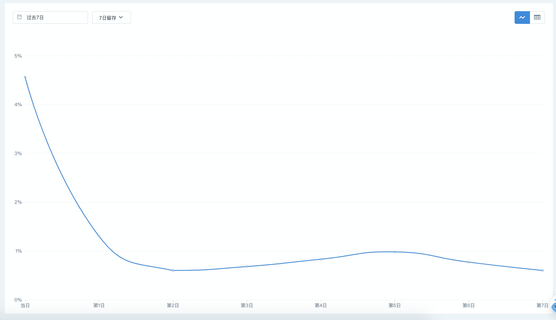Switch to line chart view
This screenshot has height=320, width=556.
tap(522, 18)
